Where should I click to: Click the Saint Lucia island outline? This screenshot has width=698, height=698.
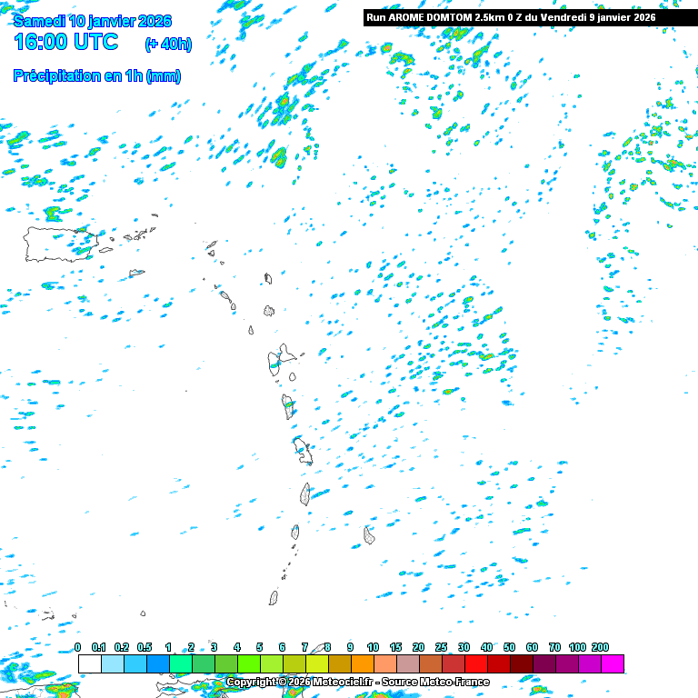pyautogui.click(x=305, y=494)
